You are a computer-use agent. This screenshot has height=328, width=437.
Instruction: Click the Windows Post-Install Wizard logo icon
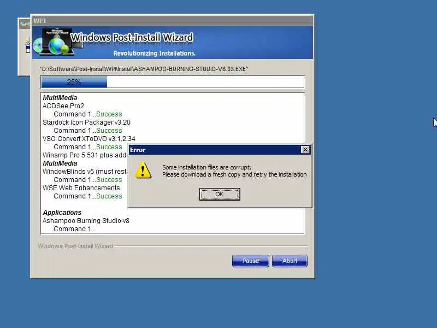click(57, 42)
